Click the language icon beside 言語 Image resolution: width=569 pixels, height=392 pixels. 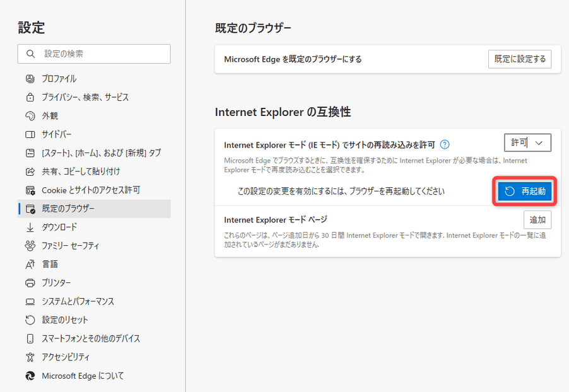(x=30, y=264)
